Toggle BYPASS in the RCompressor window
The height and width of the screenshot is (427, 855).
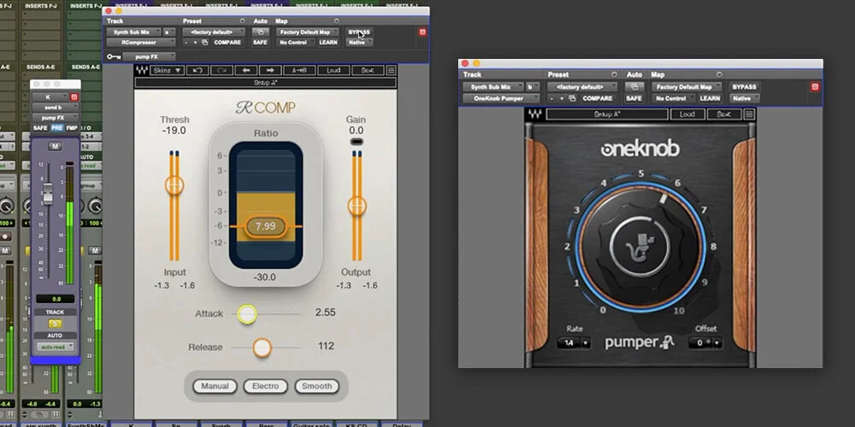(x=359, y=32)
